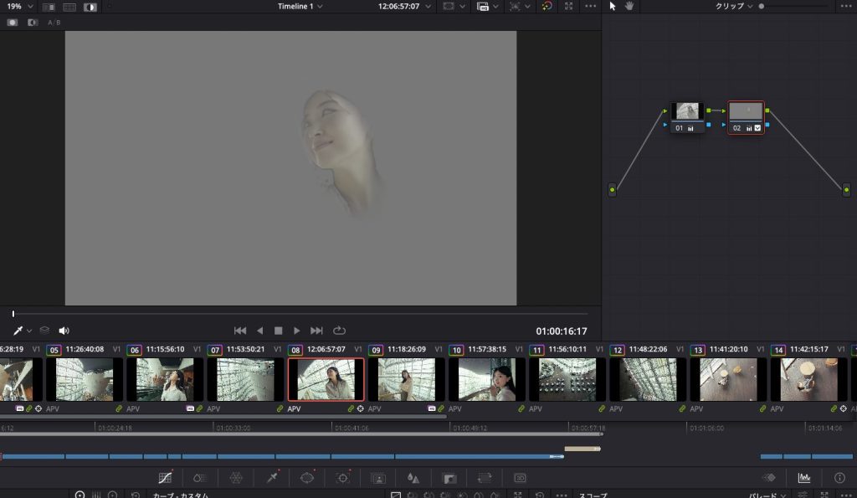Open the Curves palette
The image size is (857, 498).
coord(166,478)
